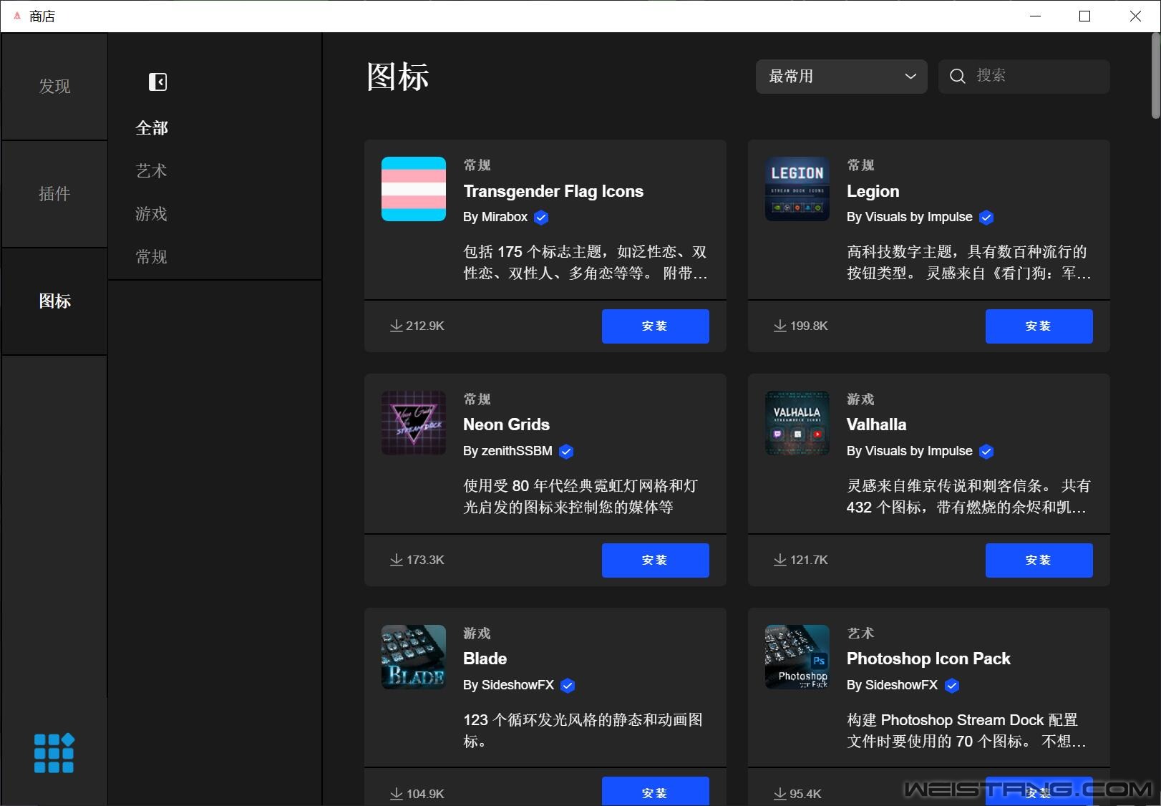Switch to the 发现 tab

pos(54,87)
